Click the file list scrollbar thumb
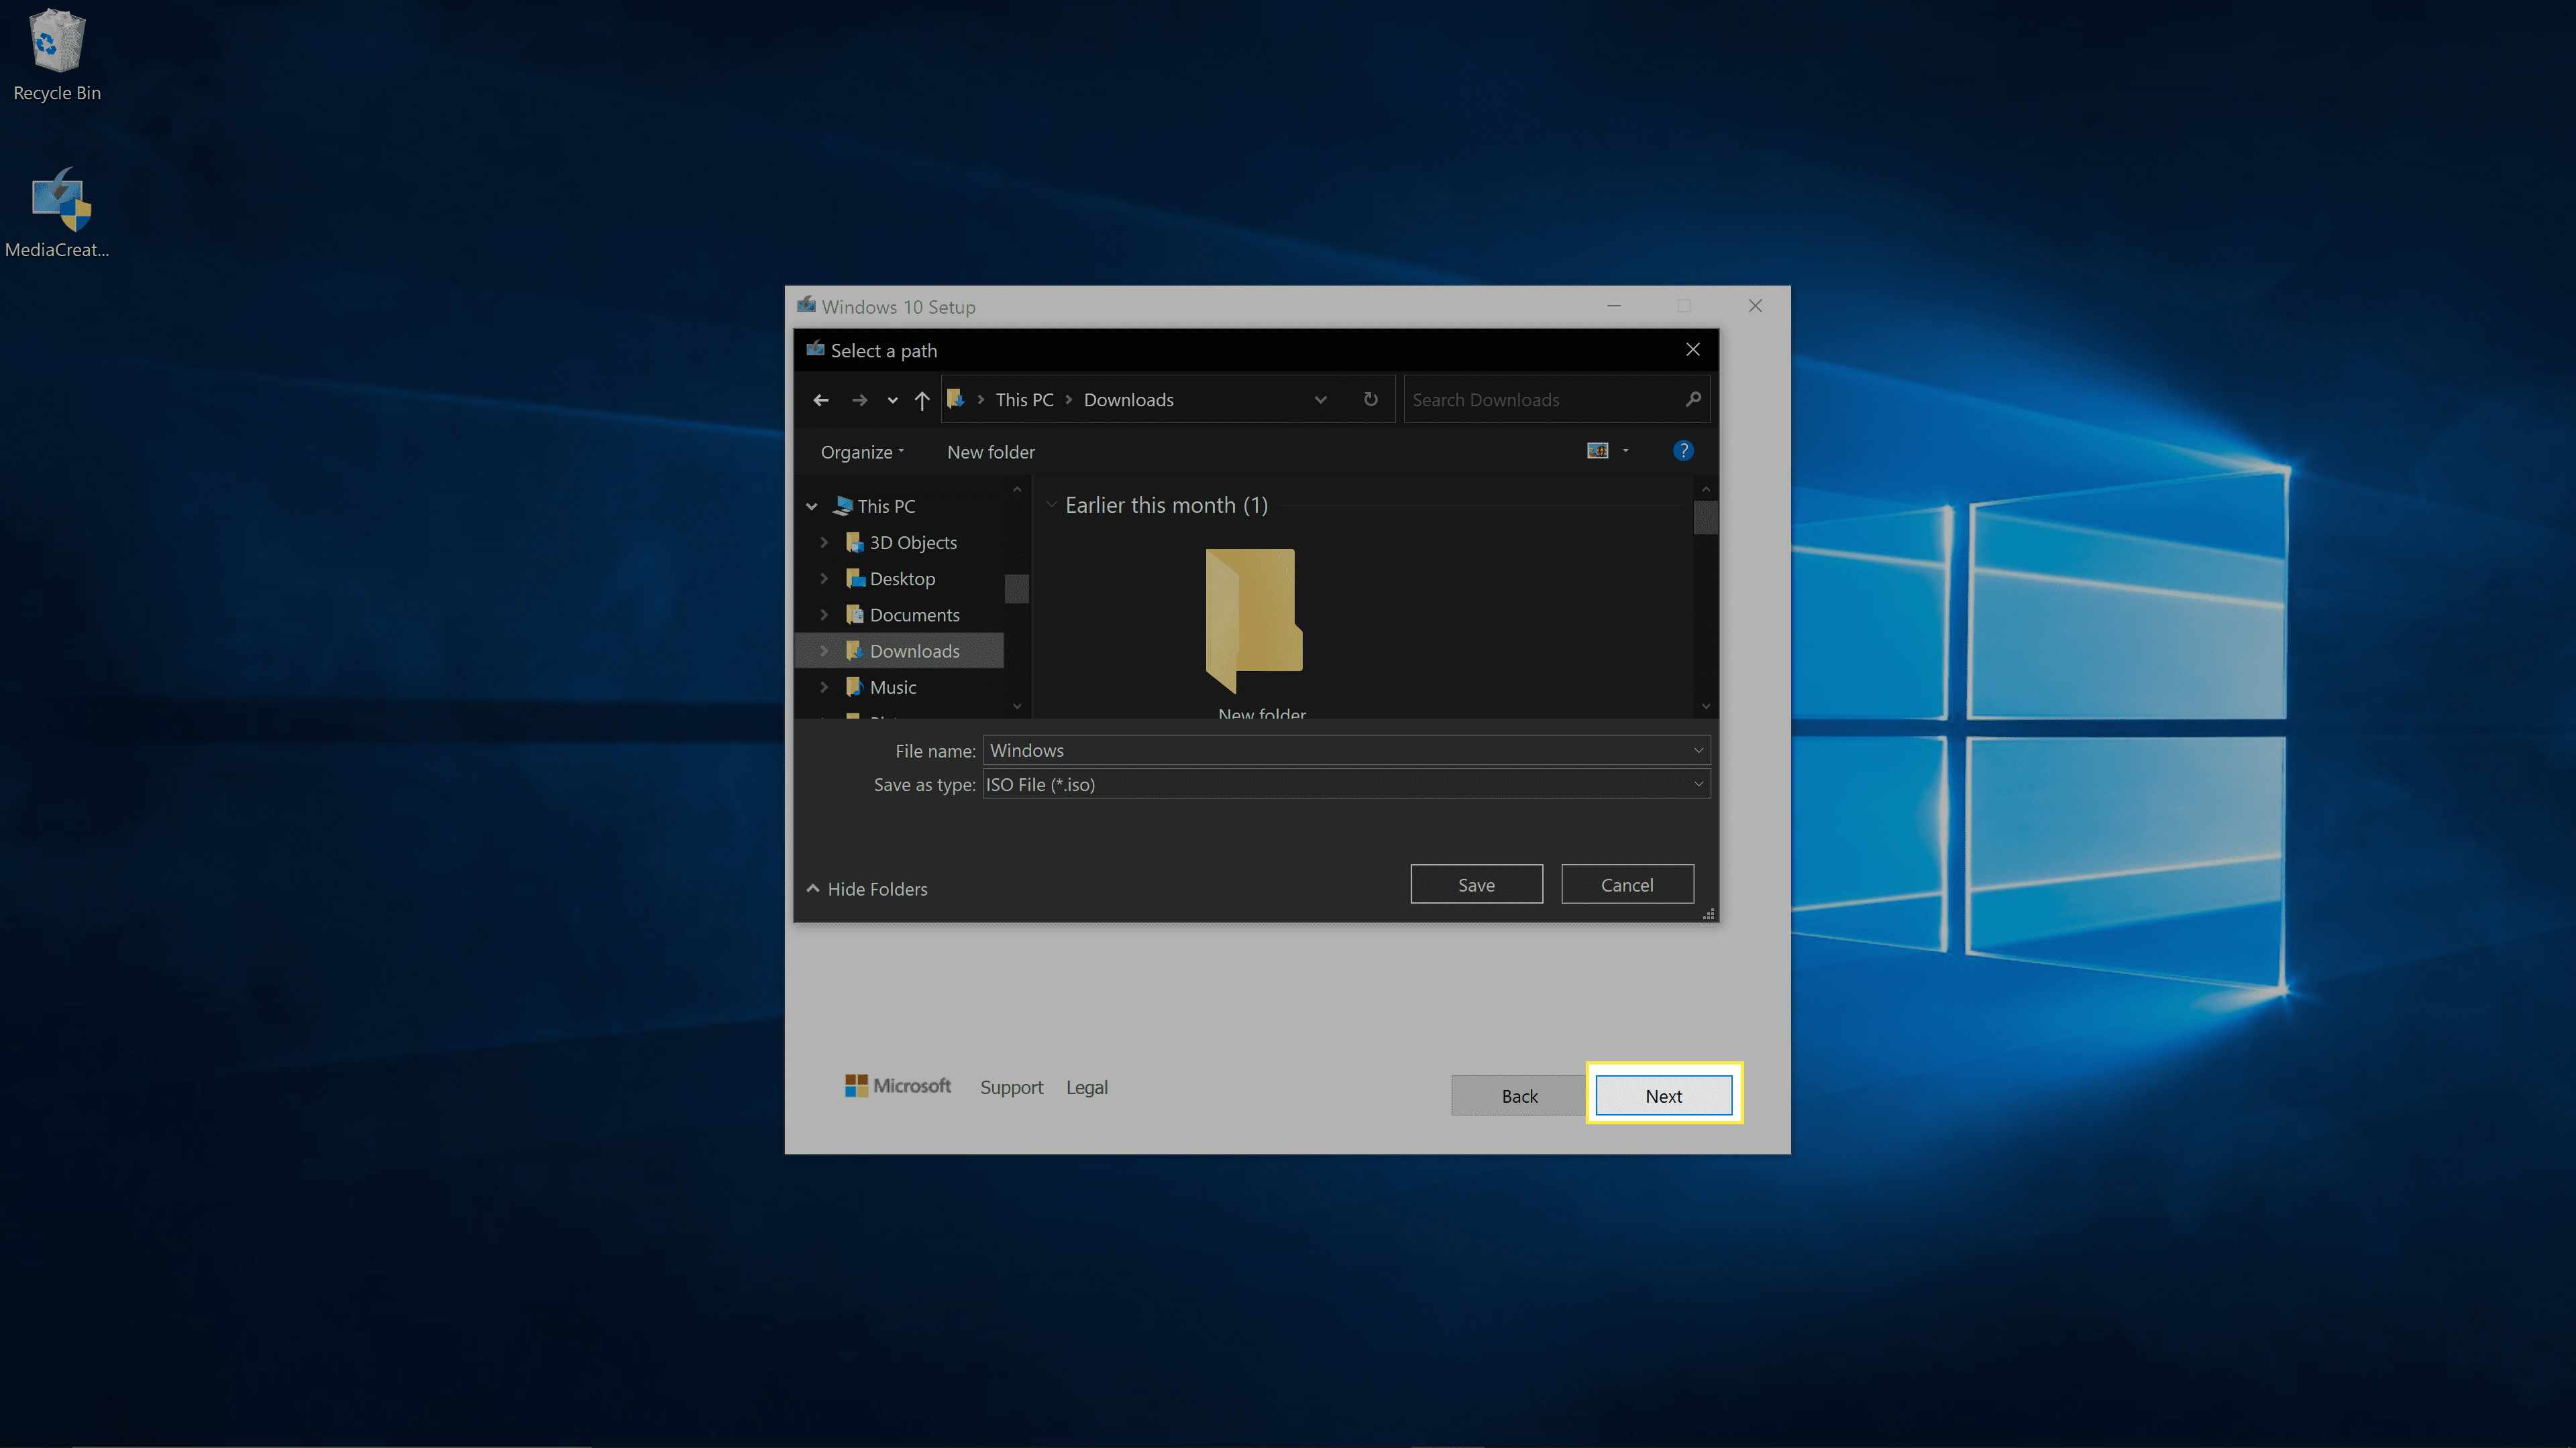This screenshot has width=2576, height=1448. (x=1705, y=517)
